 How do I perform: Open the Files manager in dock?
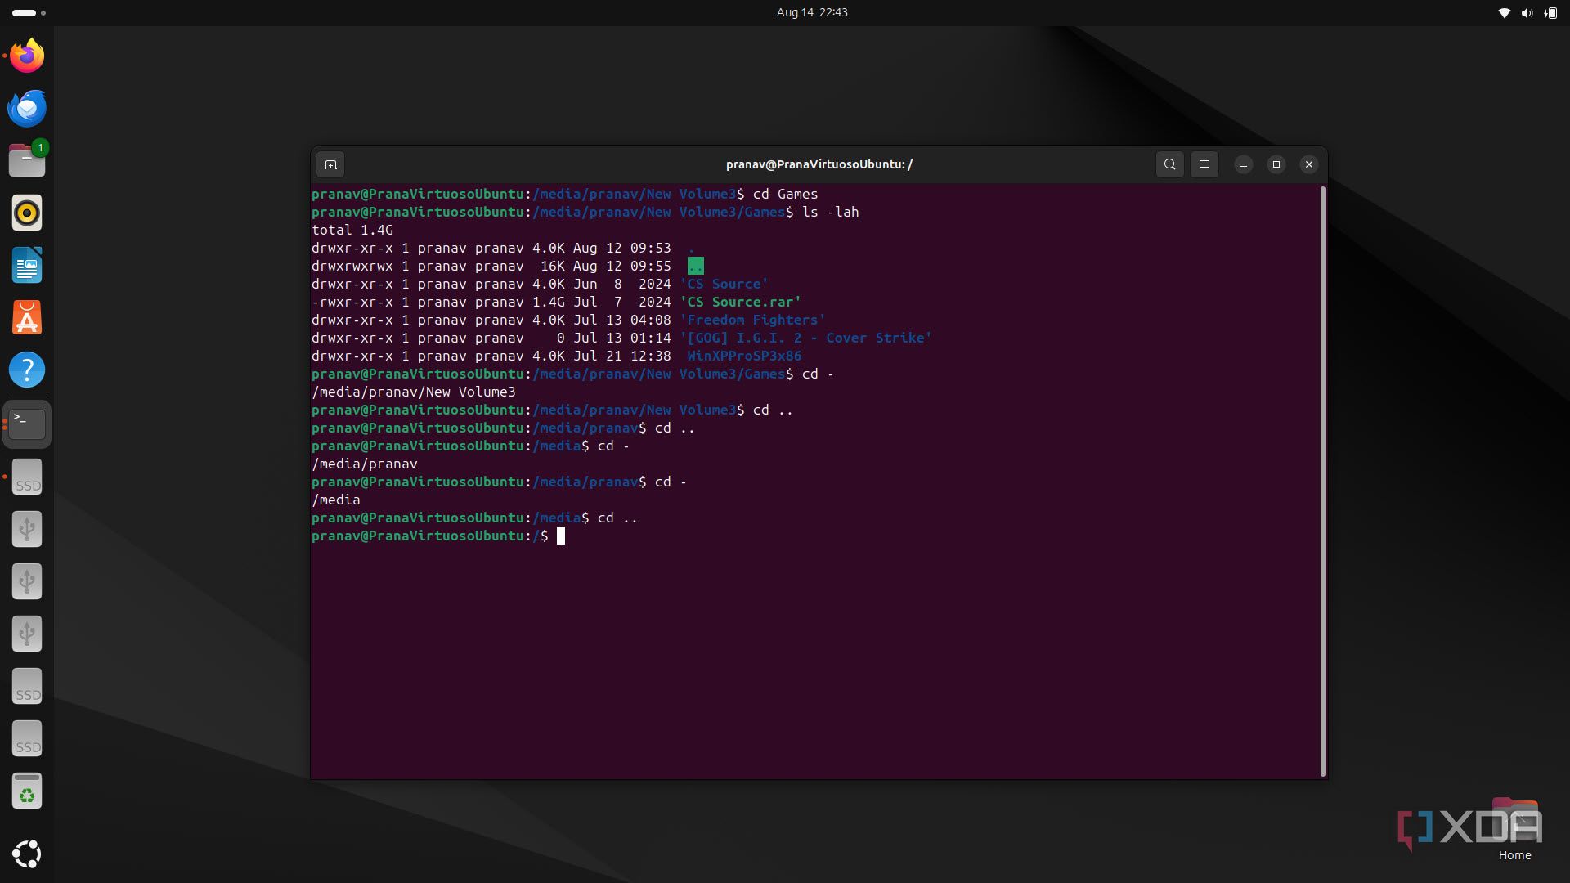(x=27, y=160)
